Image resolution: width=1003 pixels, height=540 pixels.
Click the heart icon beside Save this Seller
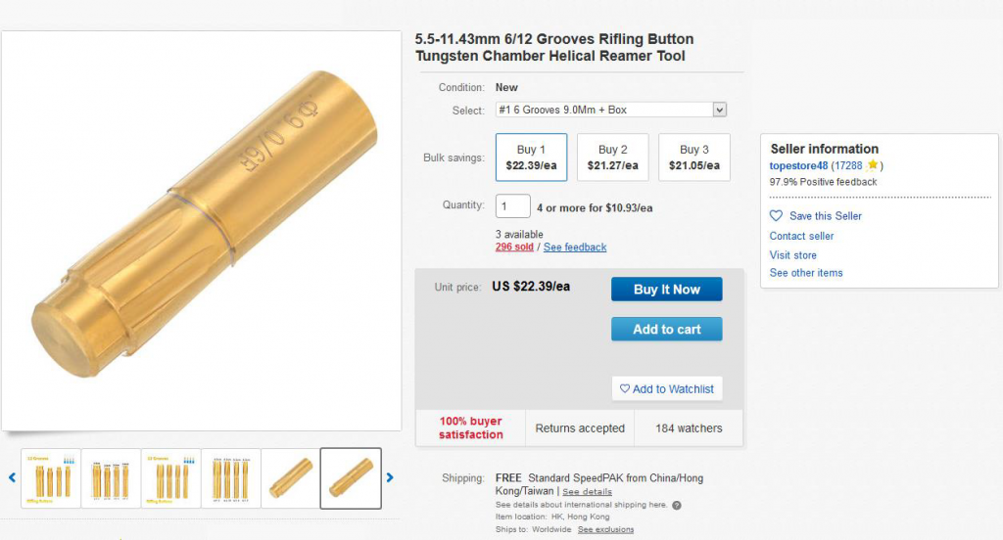point(776,216)
